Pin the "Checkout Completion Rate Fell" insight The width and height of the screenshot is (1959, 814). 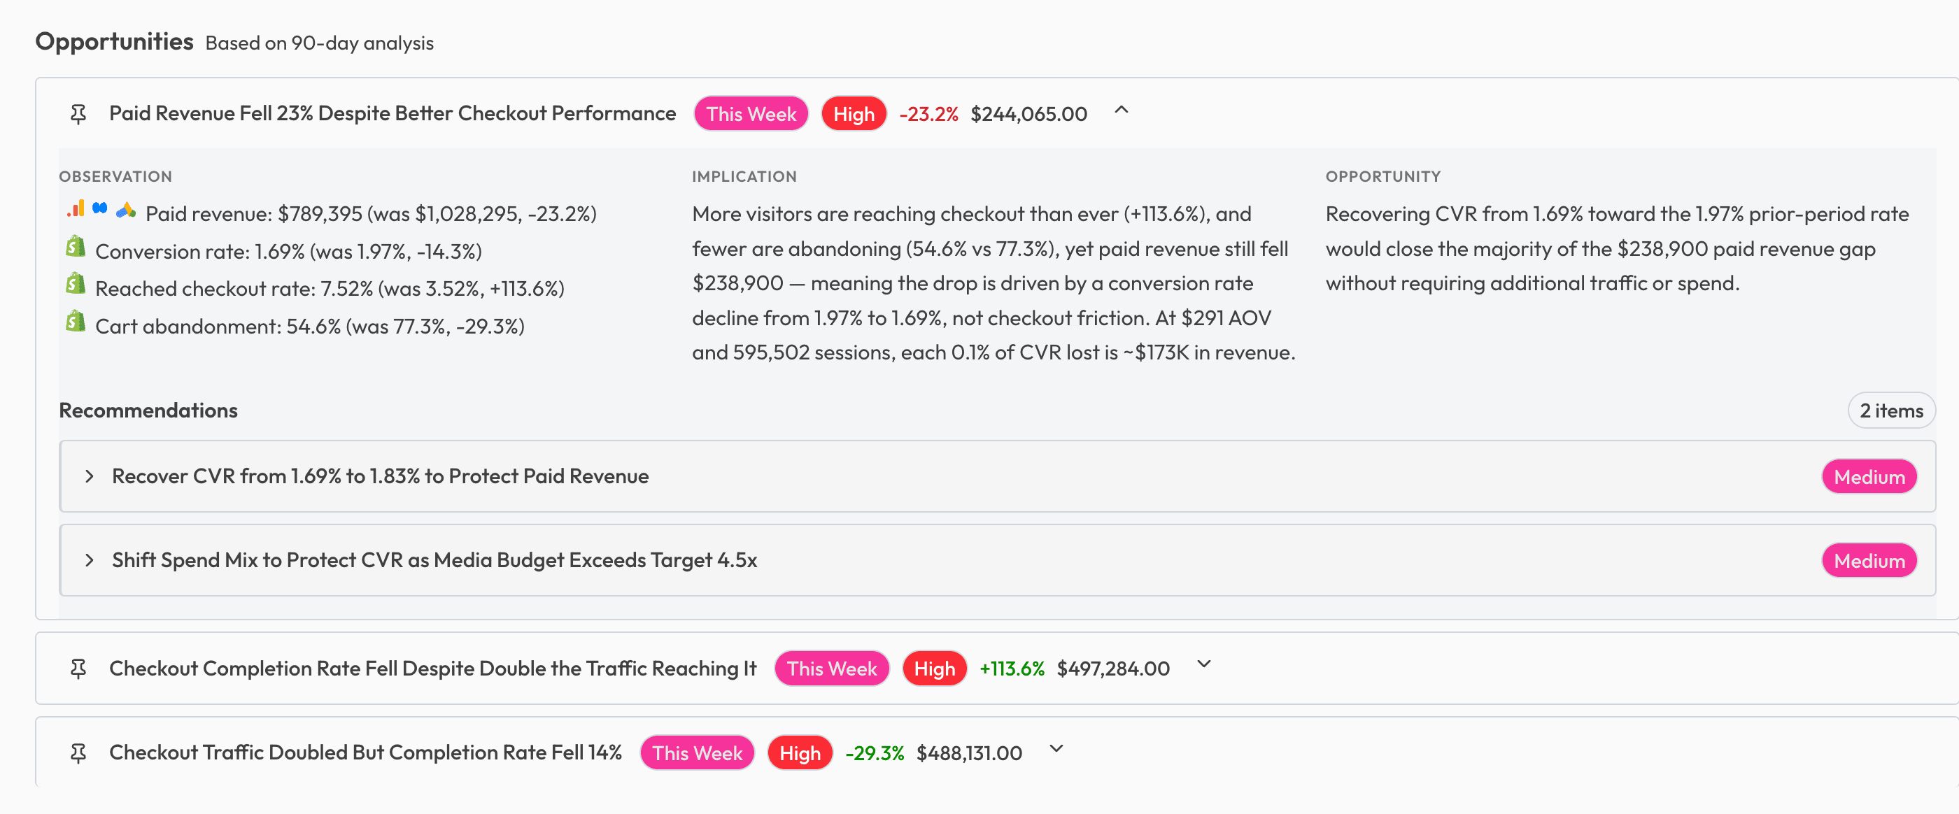tap(78, 668)
